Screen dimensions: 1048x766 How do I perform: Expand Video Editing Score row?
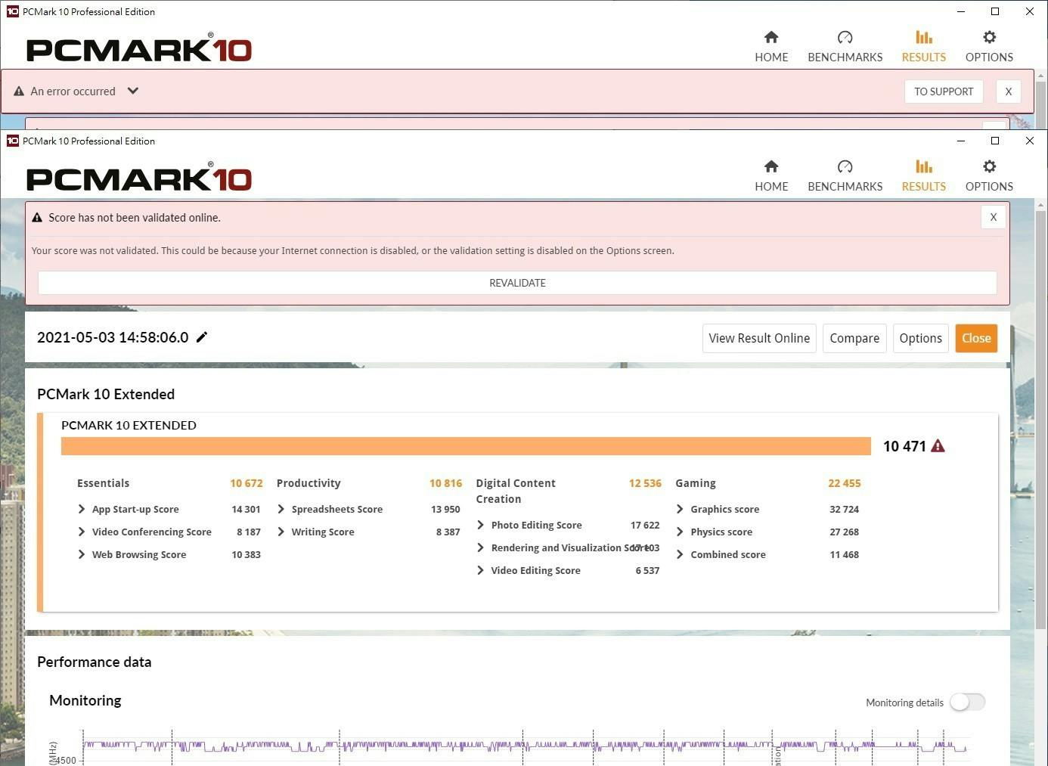481,570
